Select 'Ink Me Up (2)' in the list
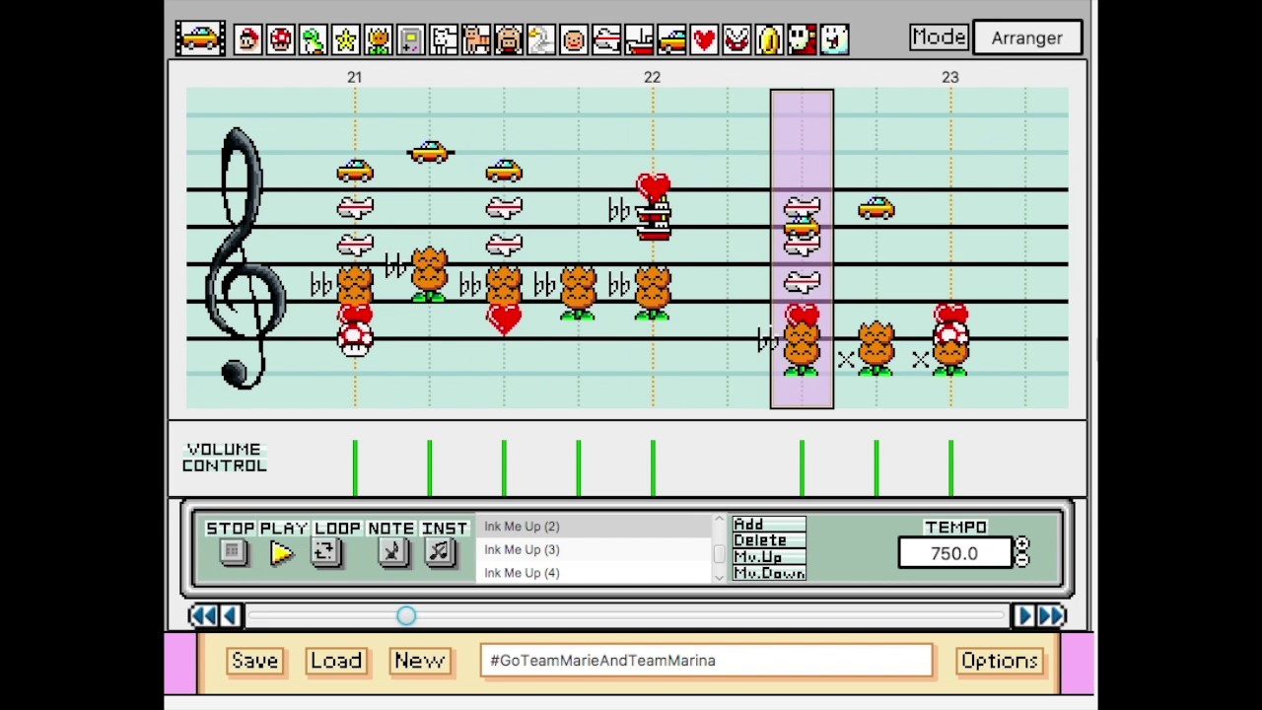Screen dimensions: 1262x710 [x=594, y=527]
